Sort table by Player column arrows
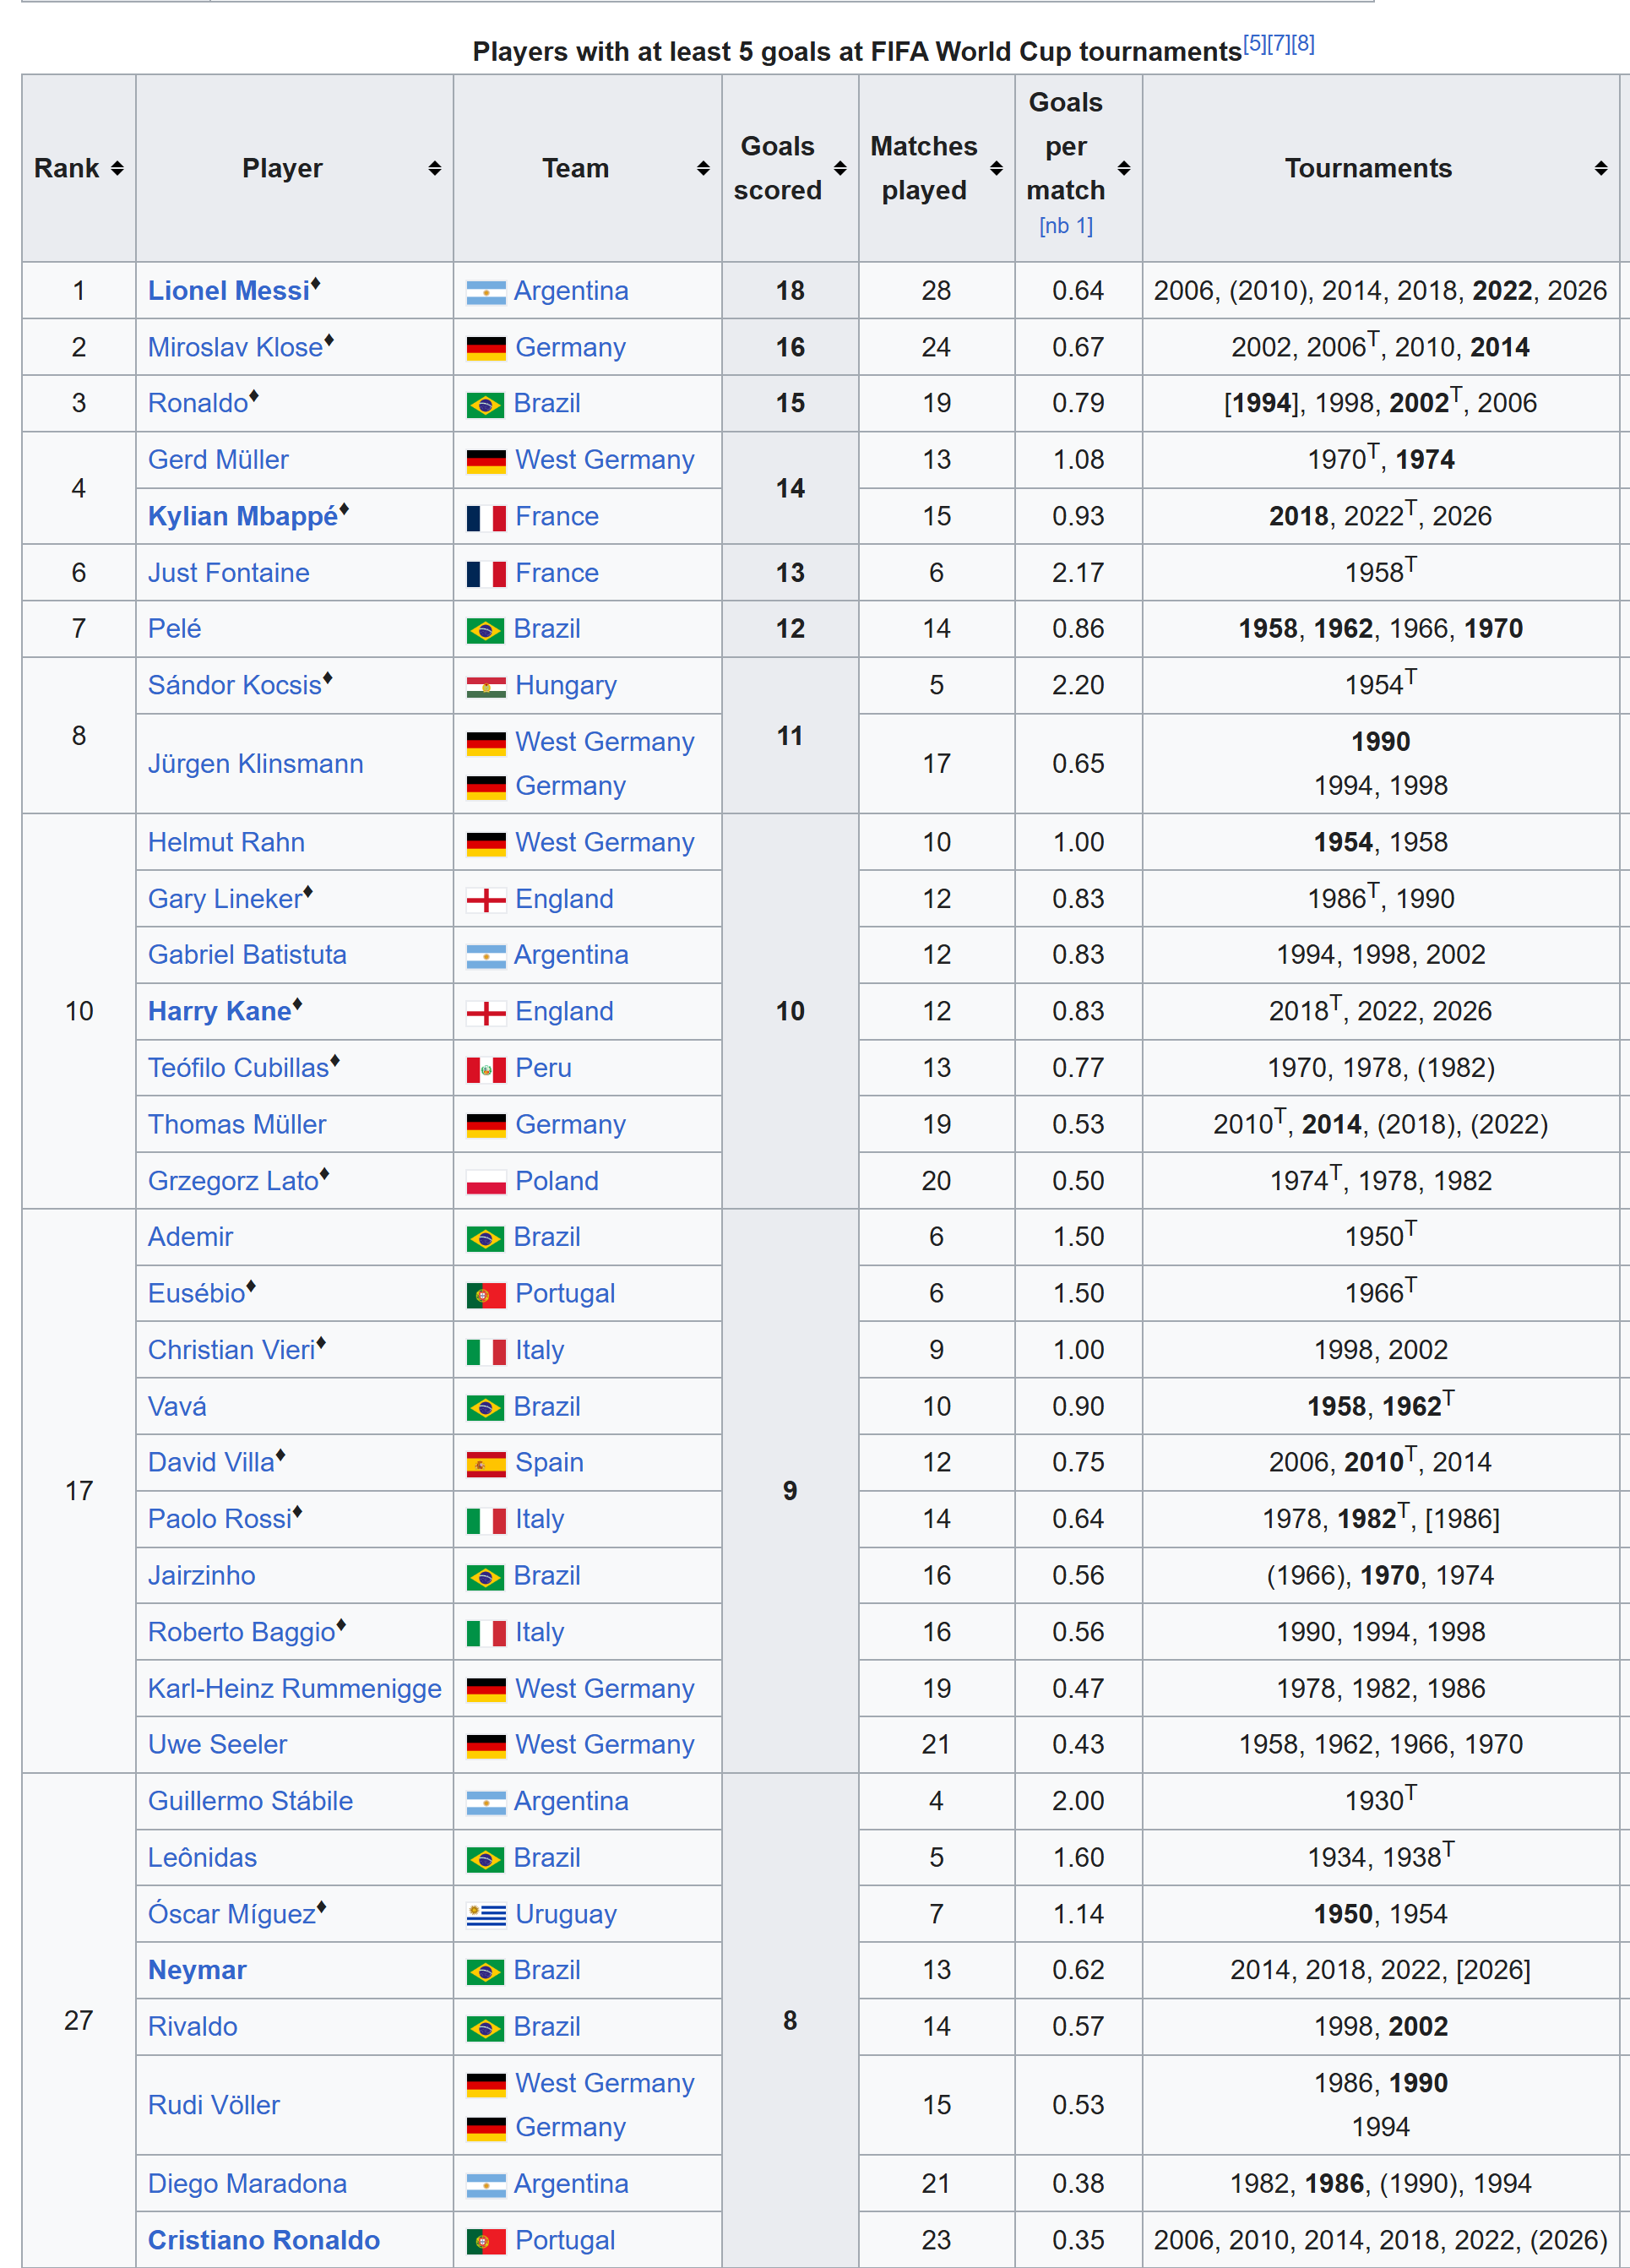 pos(434,169)
